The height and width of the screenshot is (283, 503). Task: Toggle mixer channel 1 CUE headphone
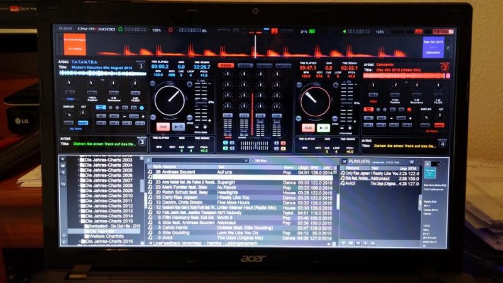228,116
